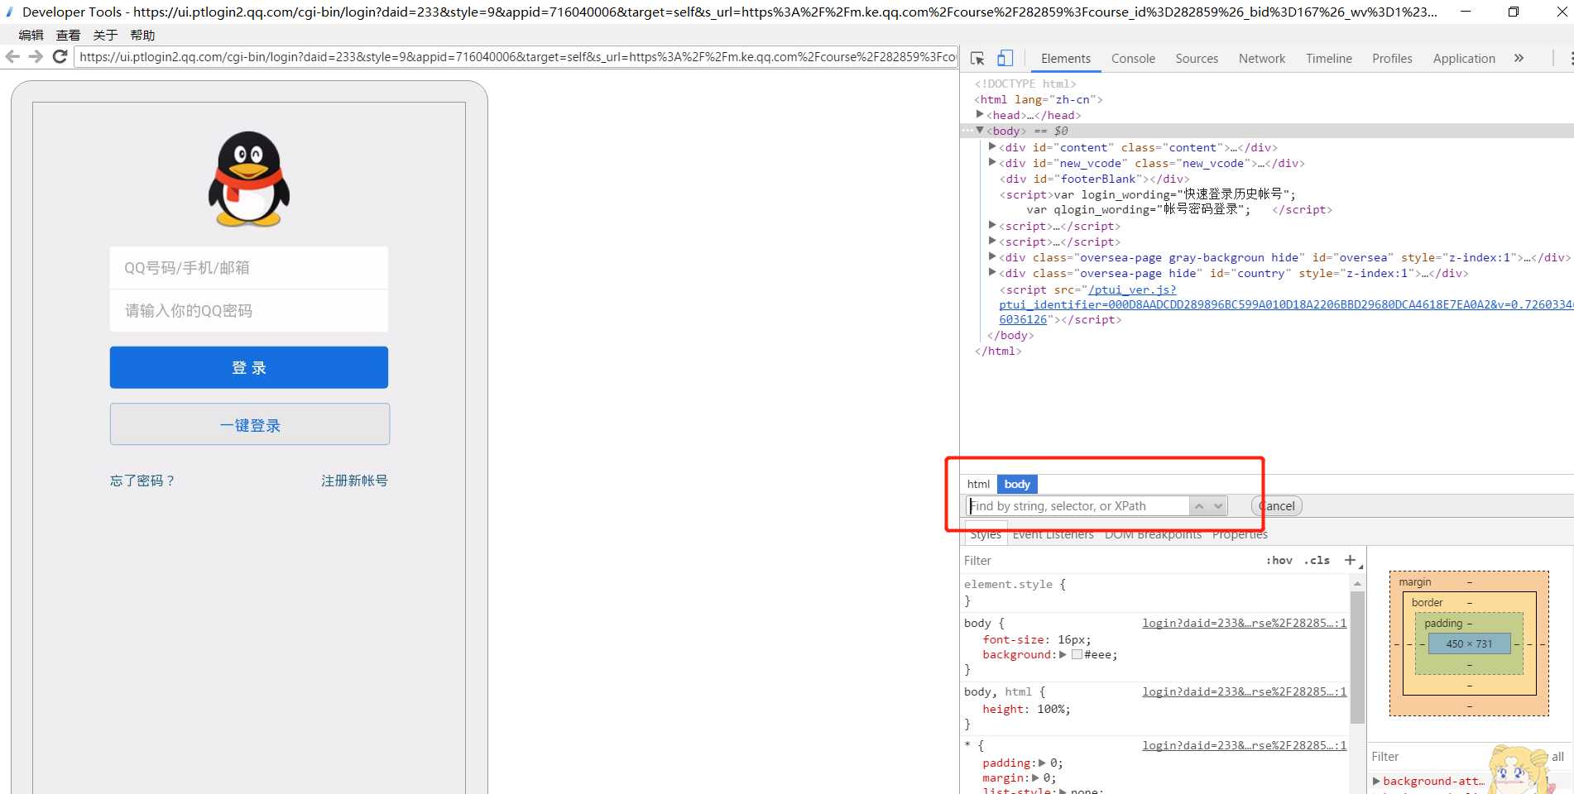Image resolution: width=1574 pixels, height=794 pixels.
Task: Open more DevTools tabs chevron
Action: click(x=1519, y=58)
